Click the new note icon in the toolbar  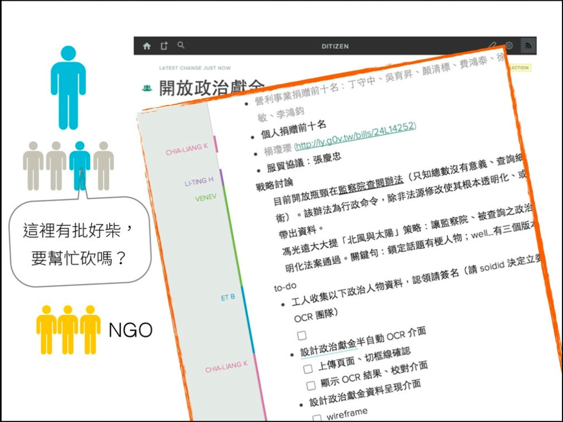164,46
